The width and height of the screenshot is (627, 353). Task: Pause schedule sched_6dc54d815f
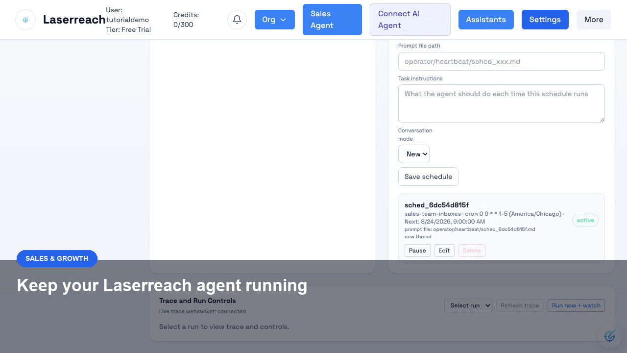point(417,251)
